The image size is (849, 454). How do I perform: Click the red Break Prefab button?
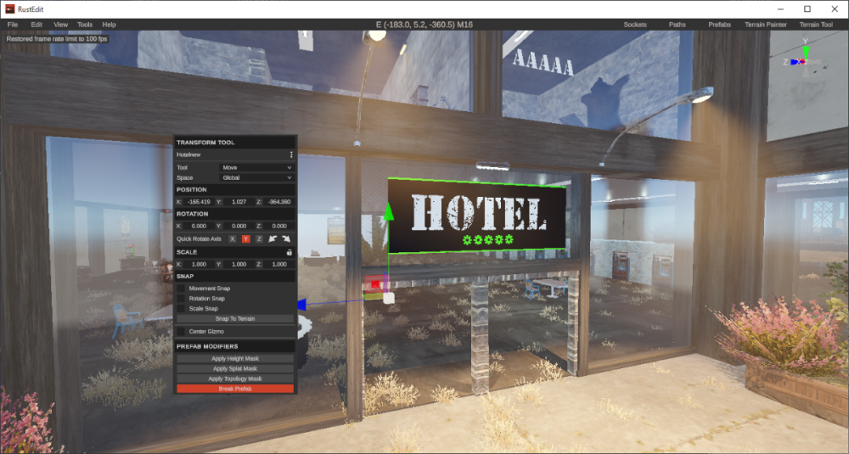click(235, 389)
